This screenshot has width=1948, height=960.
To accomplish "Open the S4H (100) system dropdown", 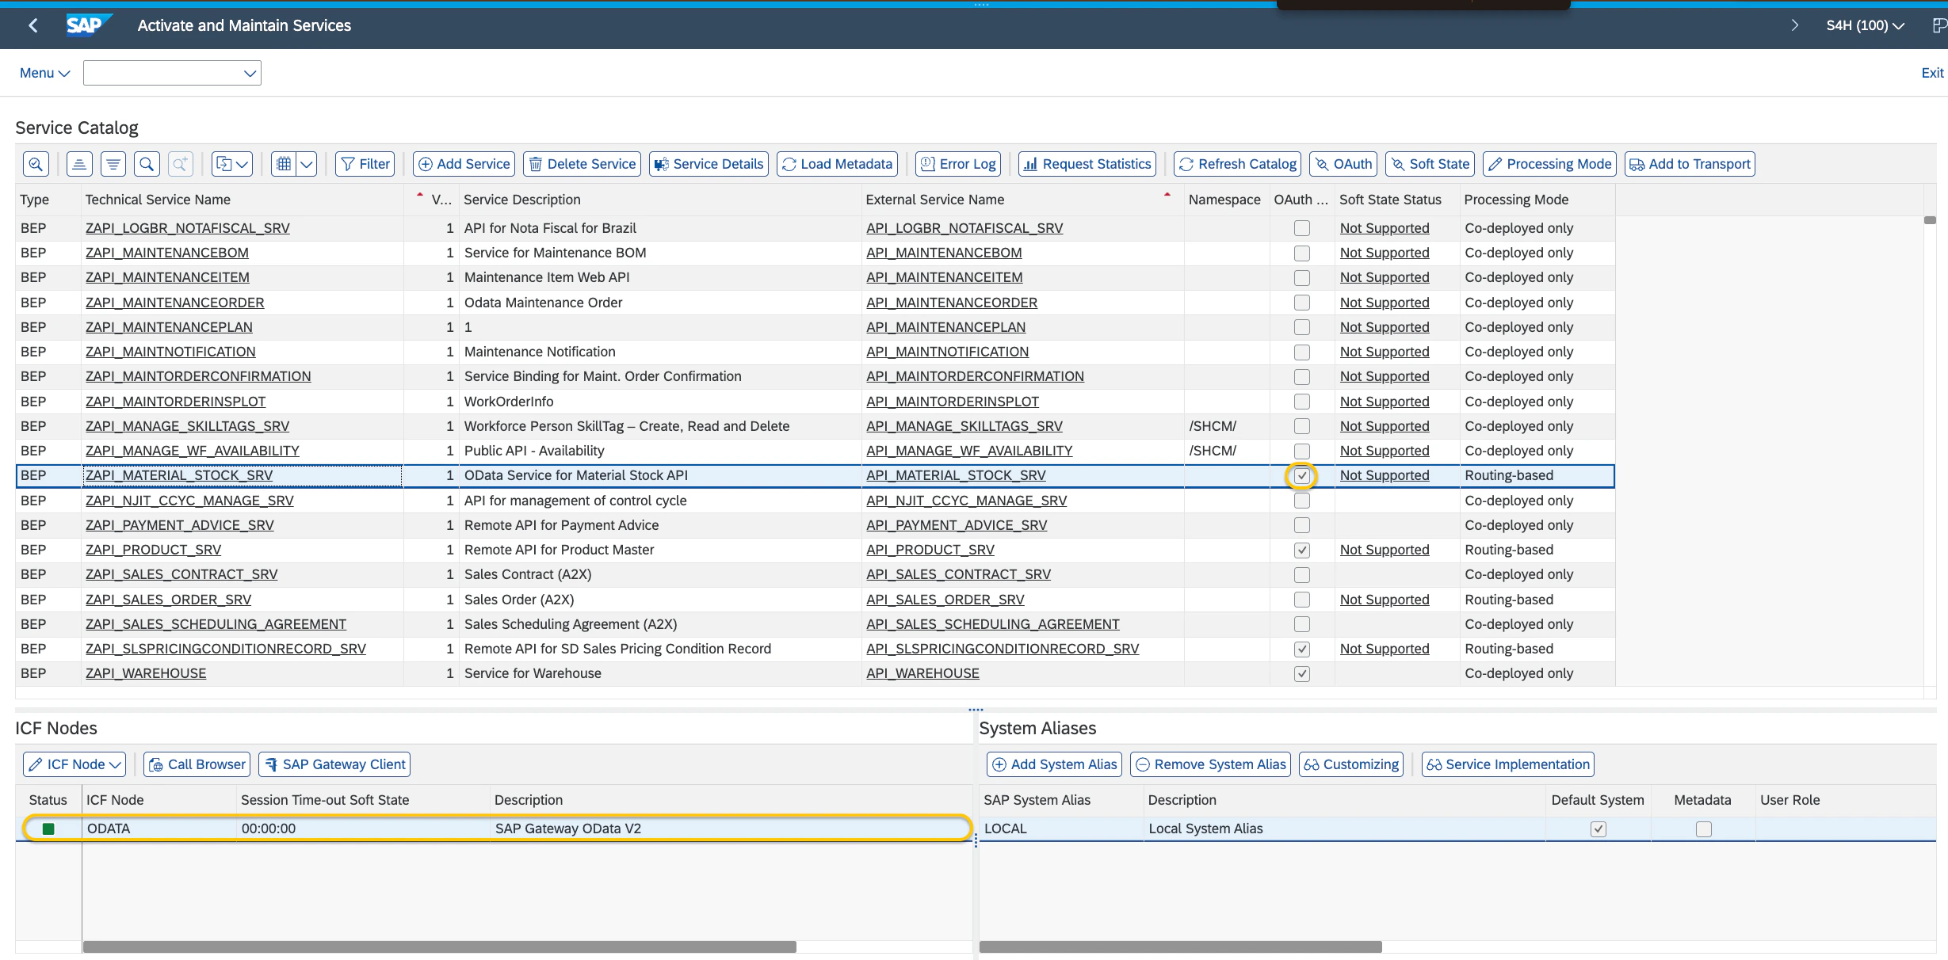I will tap(1866, 25).
